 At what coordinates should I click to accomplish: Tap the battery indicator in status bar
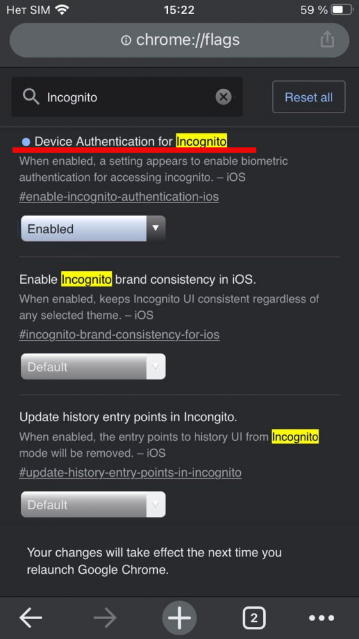pyautogui.click(x=342, y=10)
